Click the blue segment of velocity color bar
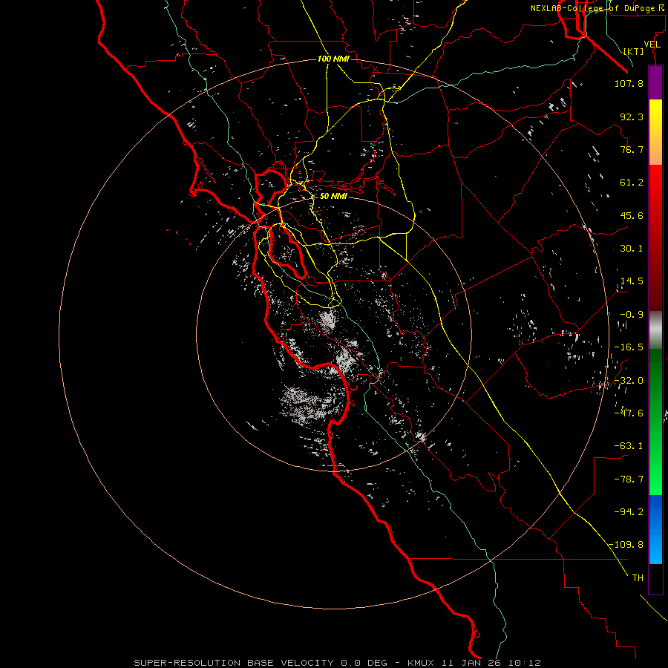This screenshot has height=668, width=668. tap(655, 529)
